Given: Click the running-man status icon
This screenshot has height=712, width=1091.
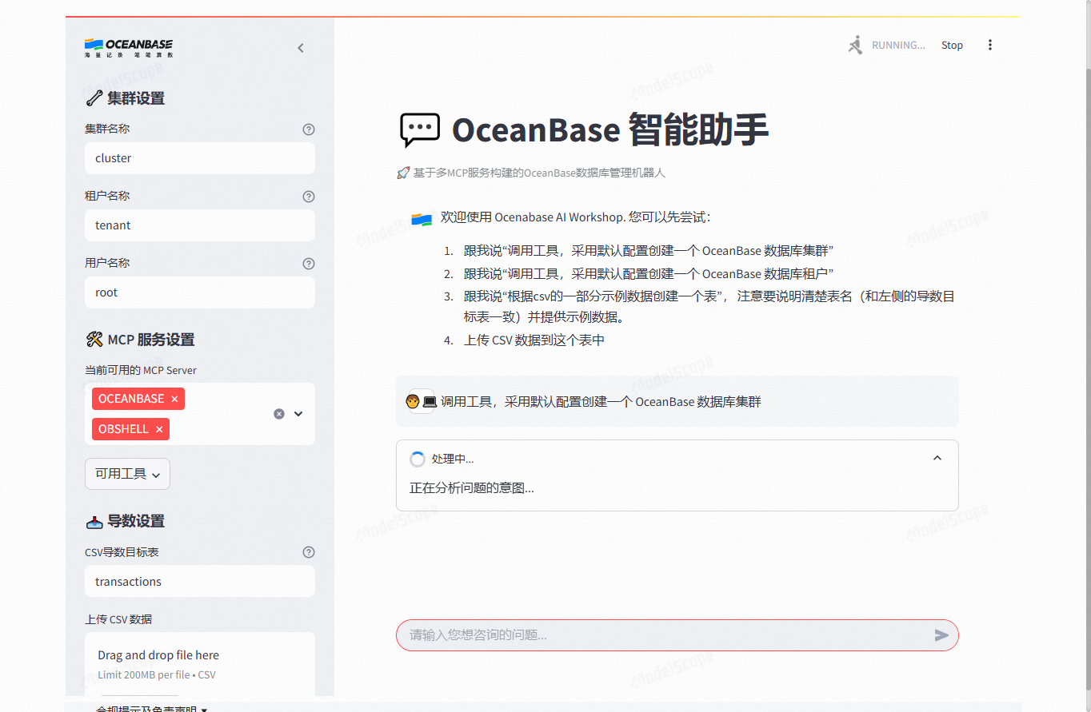Looking at the screenshot, I should coord(855,45).
